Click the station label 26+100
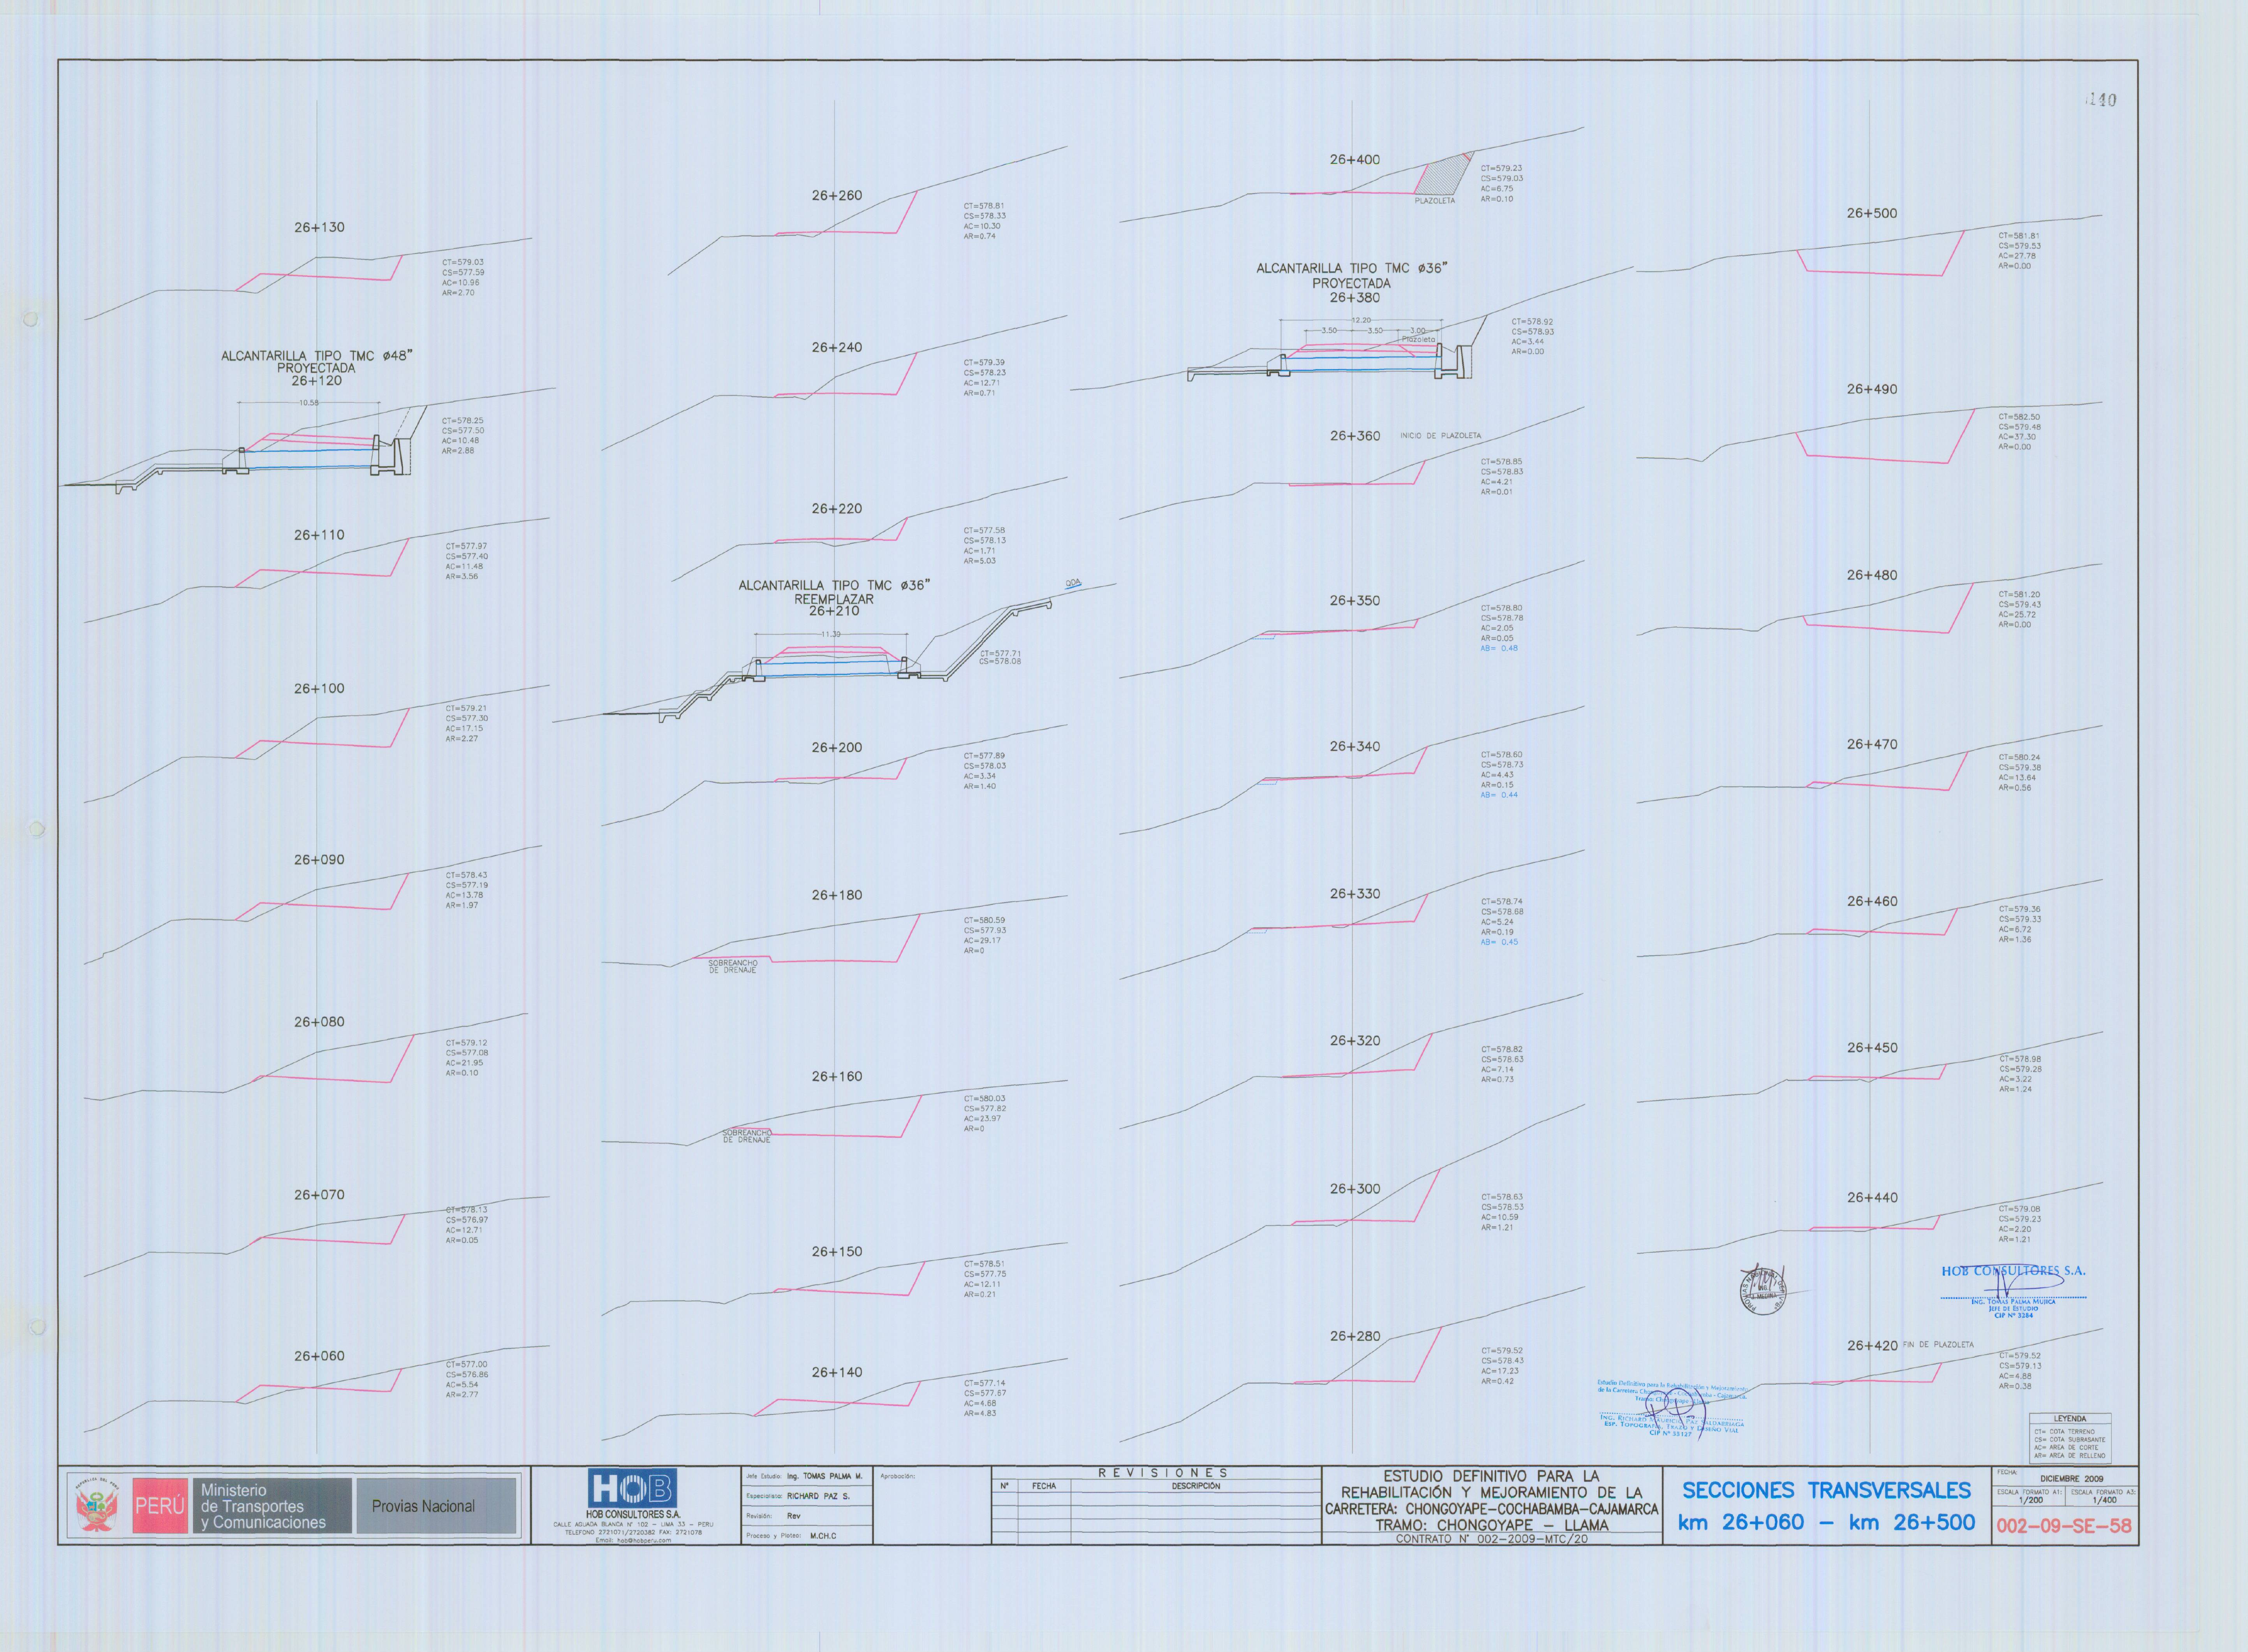The height and width of the screenshot is (1652, 2248). coord(319,689)
